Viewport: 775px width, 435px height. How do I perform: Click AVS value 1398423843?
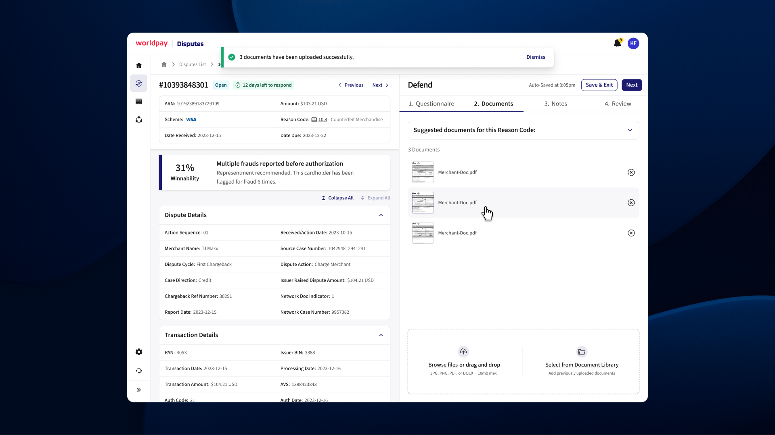pos(304,384)
